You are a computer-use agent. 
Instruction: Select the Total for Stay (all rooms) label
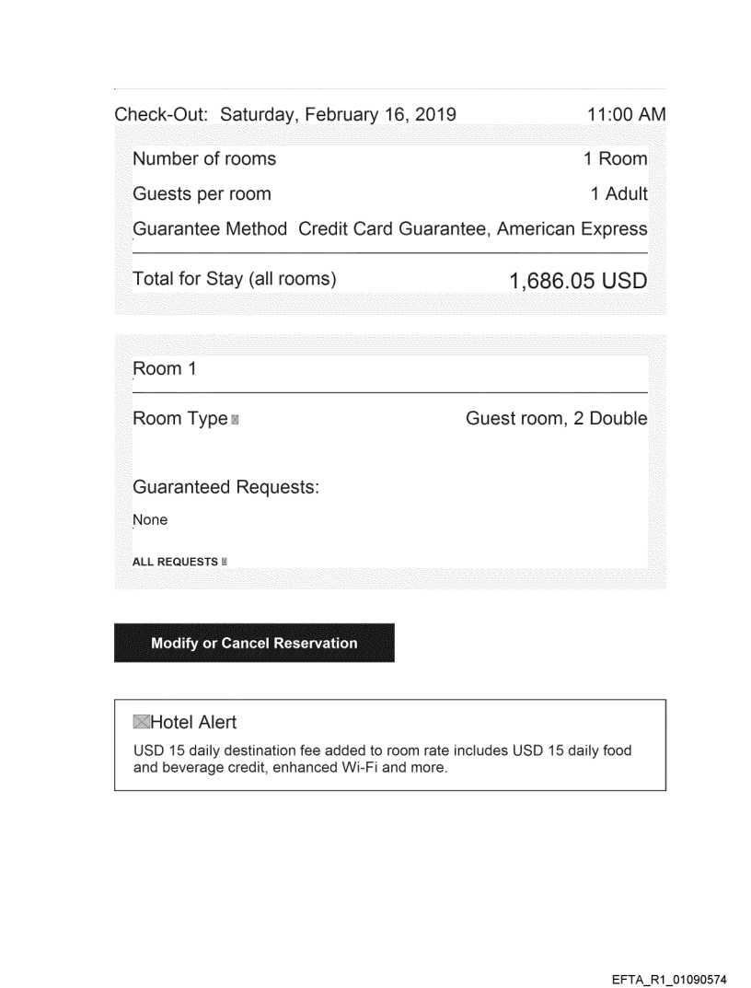coord(235,277)
